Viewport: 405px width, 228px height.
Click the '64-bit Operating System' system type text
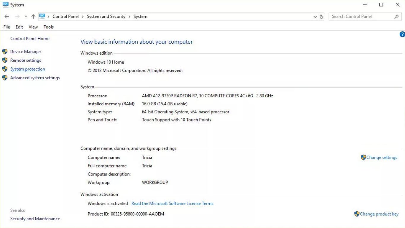pyautogui.click(x=186, y=112)
